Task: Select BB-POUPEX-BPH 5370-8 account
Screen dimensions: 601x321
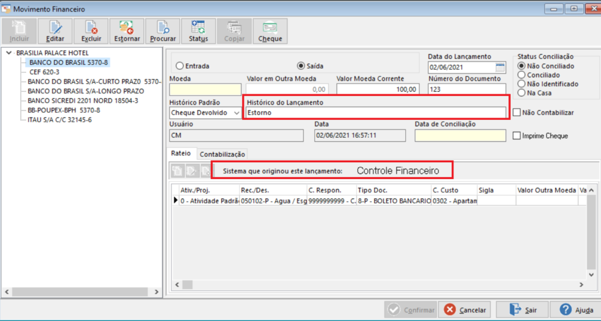Action: pyautogui.click(x=64, y=110)
